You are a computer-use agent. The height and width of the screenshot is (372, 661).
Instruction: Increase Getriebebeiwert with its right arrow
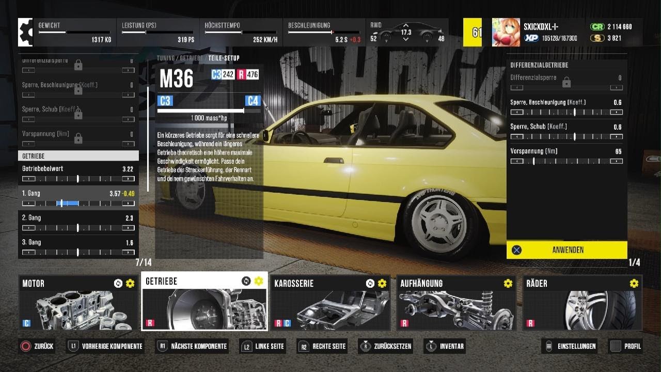tap(128, 179)
